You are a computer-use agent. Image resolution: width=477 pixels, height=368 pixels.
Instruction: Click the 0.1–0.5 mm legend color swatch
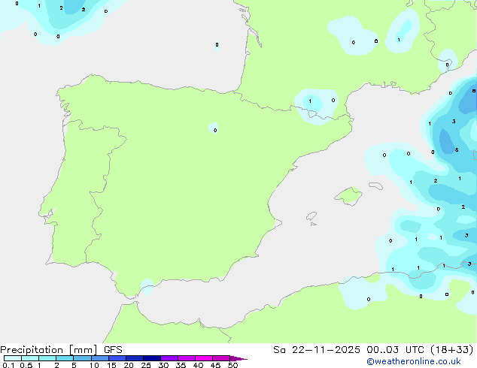(x=13, y=358)
